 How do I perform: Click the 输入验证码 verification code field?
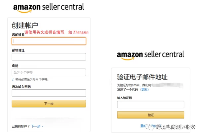pyautogui.click(x=151, y=105)
